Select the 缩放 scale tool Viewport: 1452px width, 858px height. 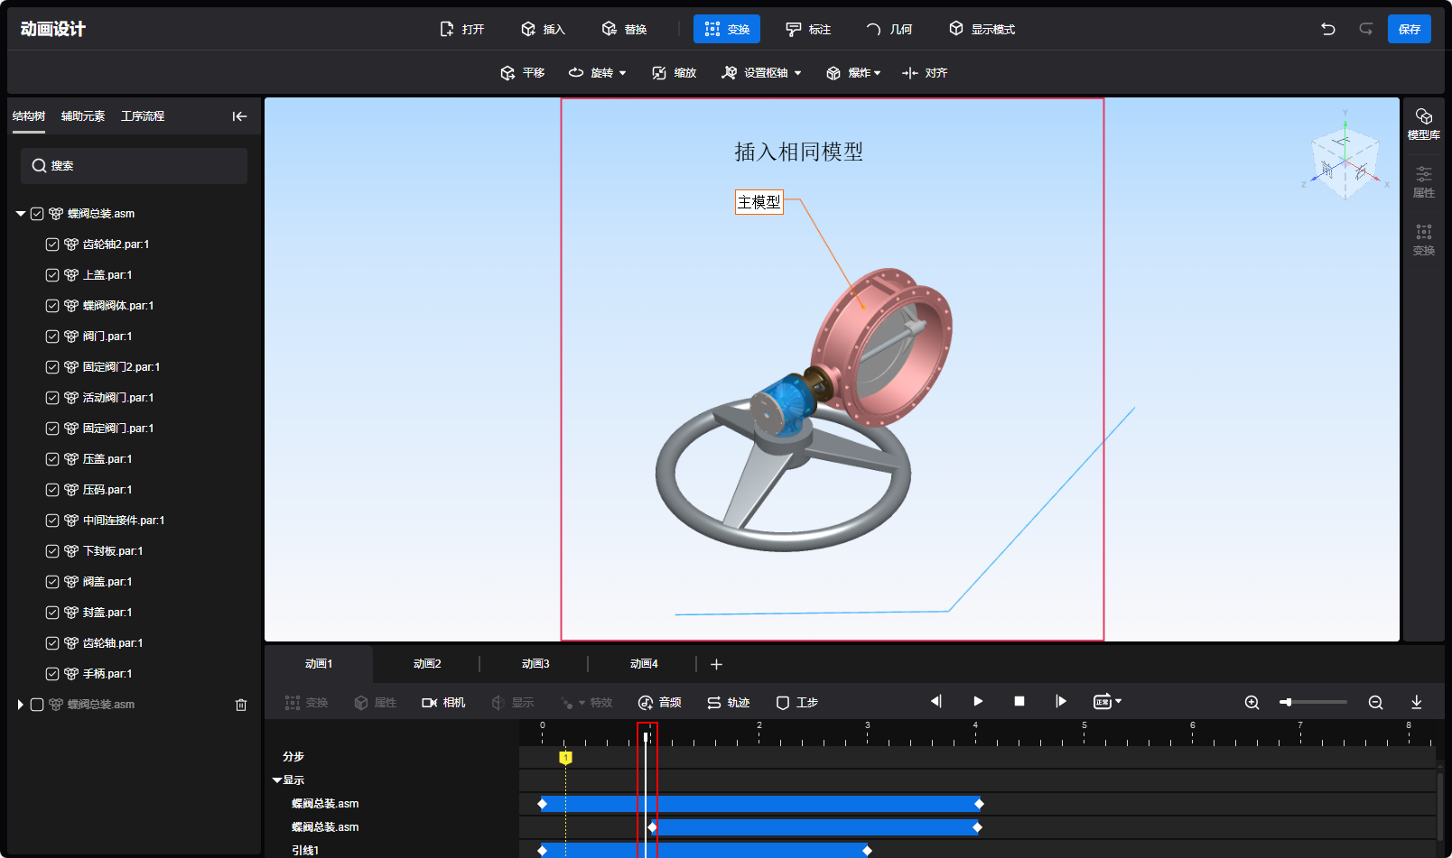point(675,73)
